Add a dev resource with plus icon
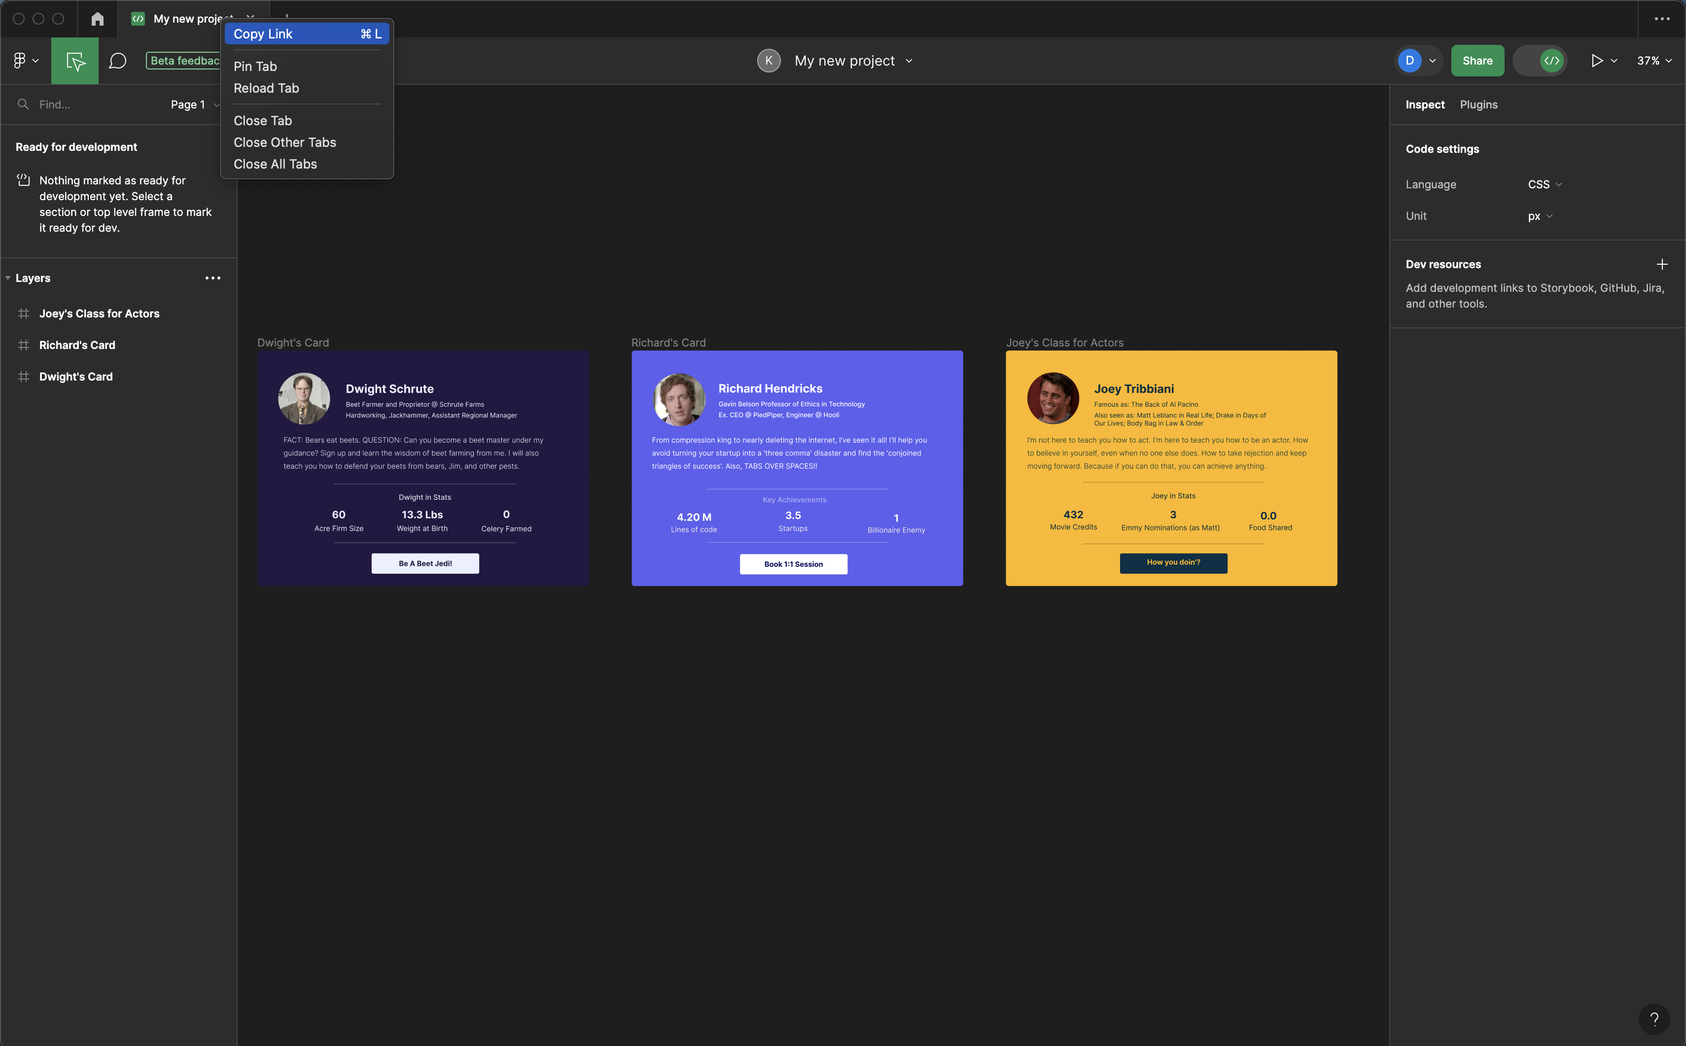This screenshot has width=1686, height=1046. tap(1662, 264)
